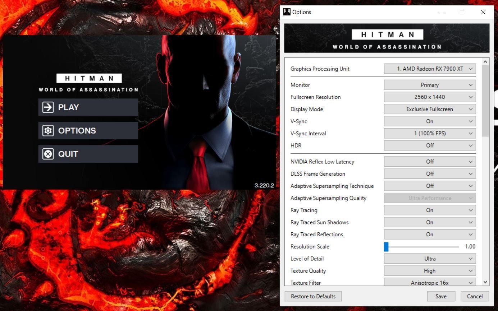Image resolution: width=498 pixels, height=311 pixels.
Task: Open the DLSS Frame Generation dropdown
Action: pos(430,174)
